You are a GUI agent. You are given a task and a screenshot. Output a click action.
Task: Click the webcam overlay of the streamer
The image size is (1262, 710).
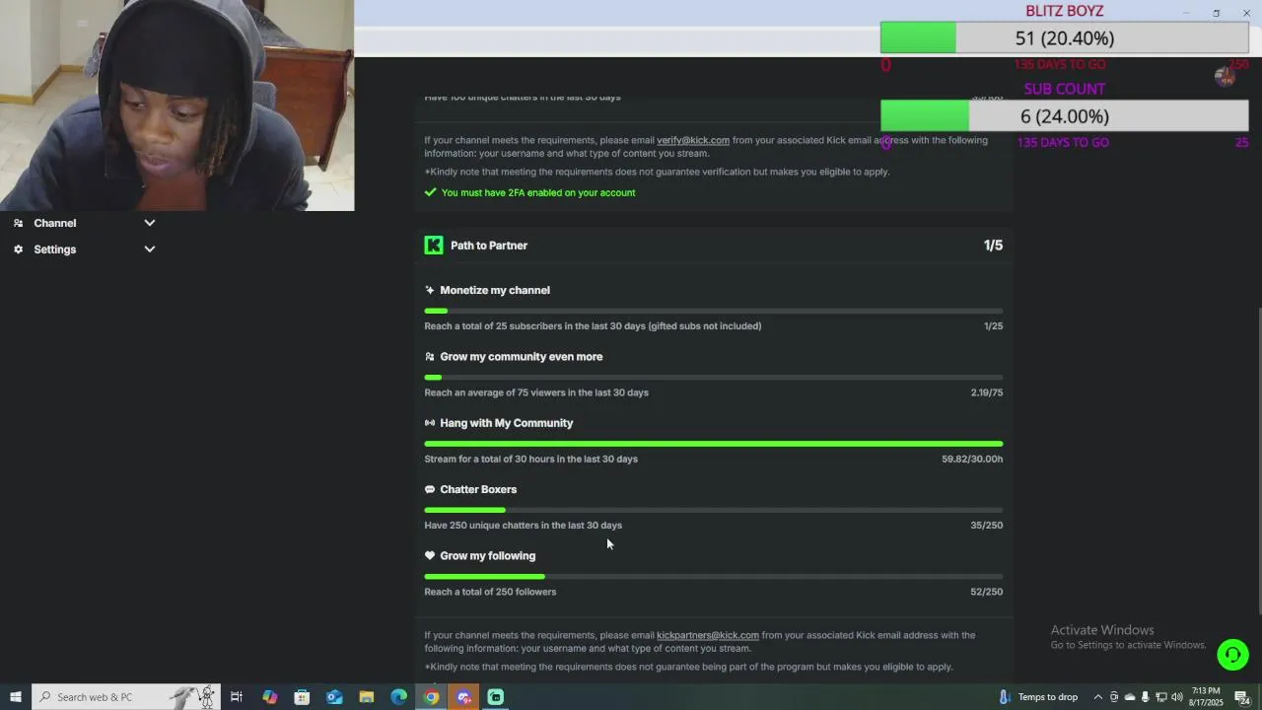pyautogui.click(x=177, y=106)
